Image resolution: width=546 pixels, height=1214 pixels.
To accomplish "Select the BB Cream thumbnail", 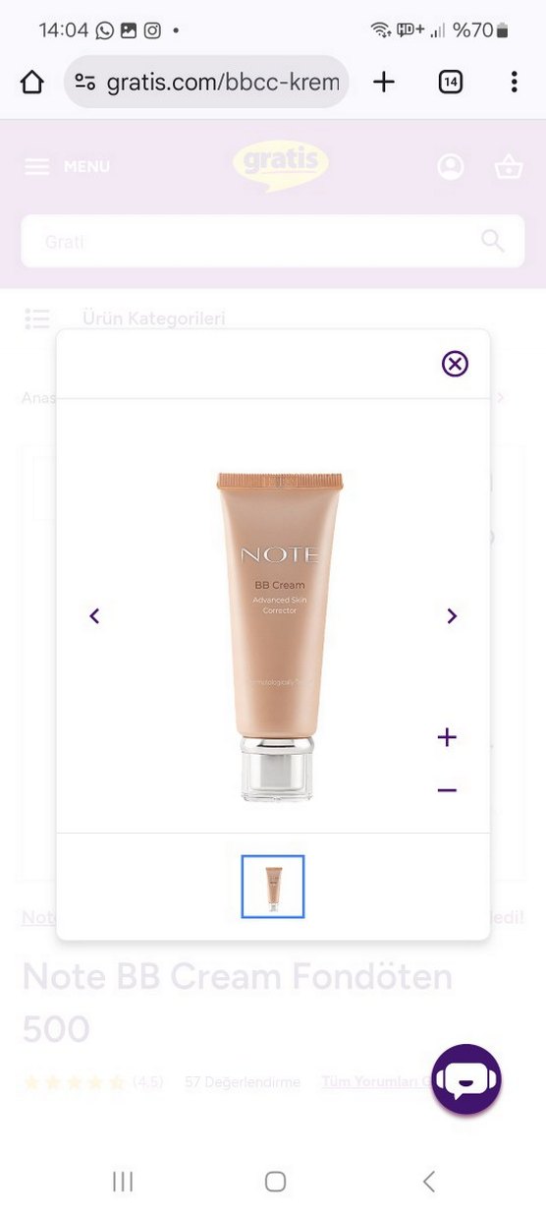I will tap(273, 887).
